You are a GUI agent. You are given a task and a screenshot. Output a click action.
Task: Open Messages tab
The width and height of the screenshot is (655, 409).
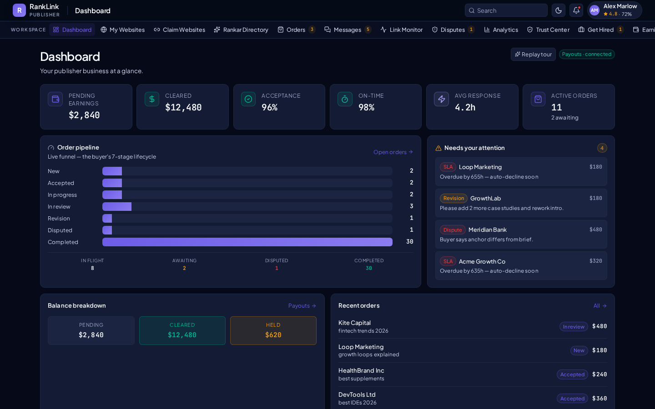(x=348, y=30)
